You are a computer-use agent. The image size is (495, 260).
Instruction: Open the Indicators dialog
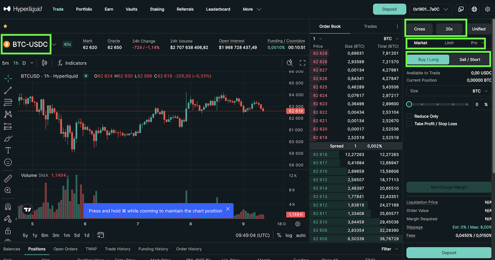click(x=72, y=63)
